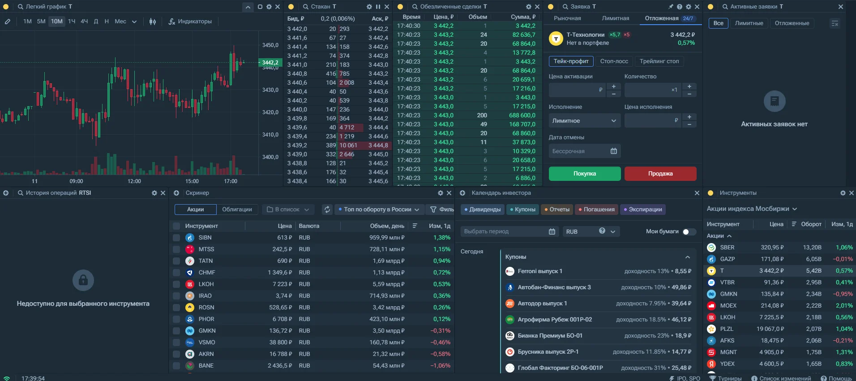Click search icon in История операций widget

(x=21, y=193)
